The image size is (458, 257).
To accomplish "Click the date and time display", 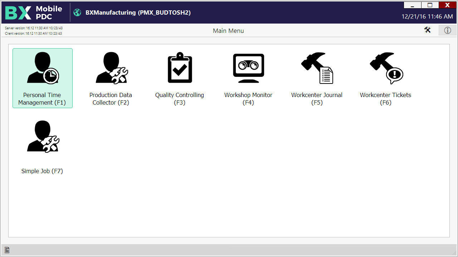I will [x=427, y=16].
